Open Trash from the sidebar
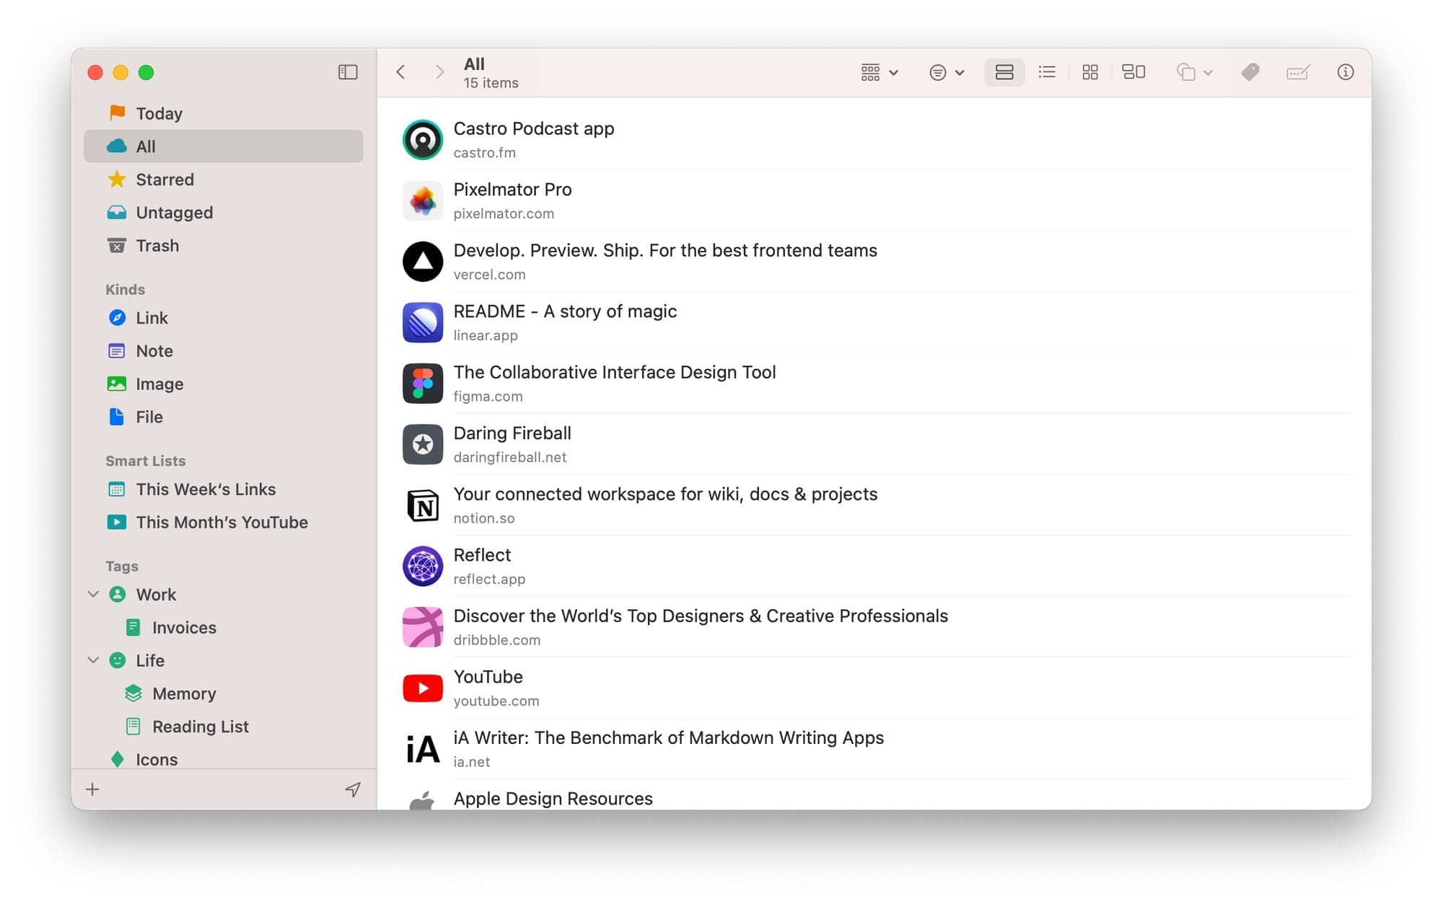The width and height of the screenshot is (1443, 904). pos(157,246)
